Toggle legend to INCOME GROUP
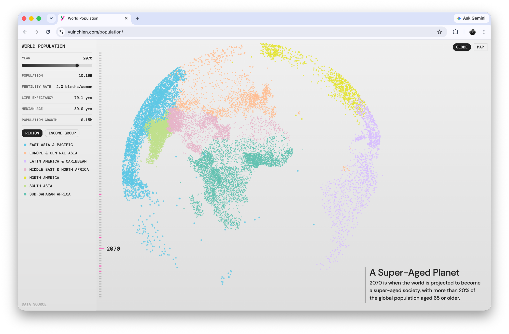 pos(62,133)
